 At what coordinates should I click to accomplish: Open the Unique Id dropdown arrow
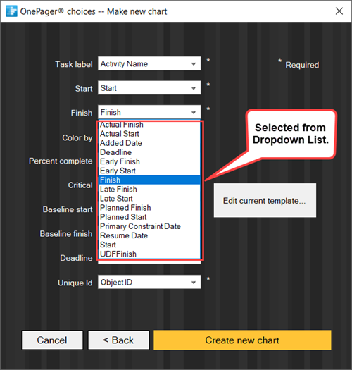tap(194, 283)
